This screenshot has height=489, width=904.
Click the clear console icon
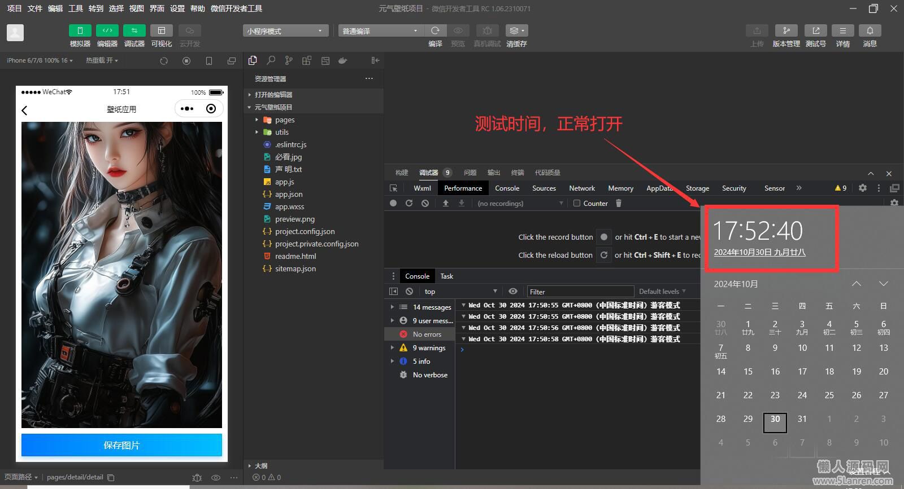[x=409, y=292]
